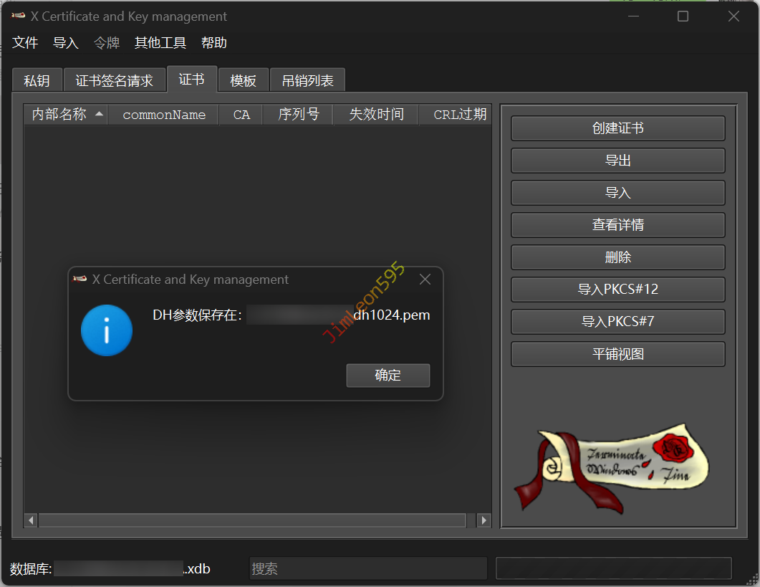Switch to the 模板 tab
This screenshot has height=587, width=760.
243,81
